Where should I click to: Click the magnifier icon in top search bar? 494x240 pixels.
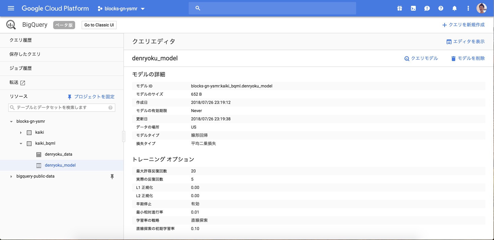(198, 8)
